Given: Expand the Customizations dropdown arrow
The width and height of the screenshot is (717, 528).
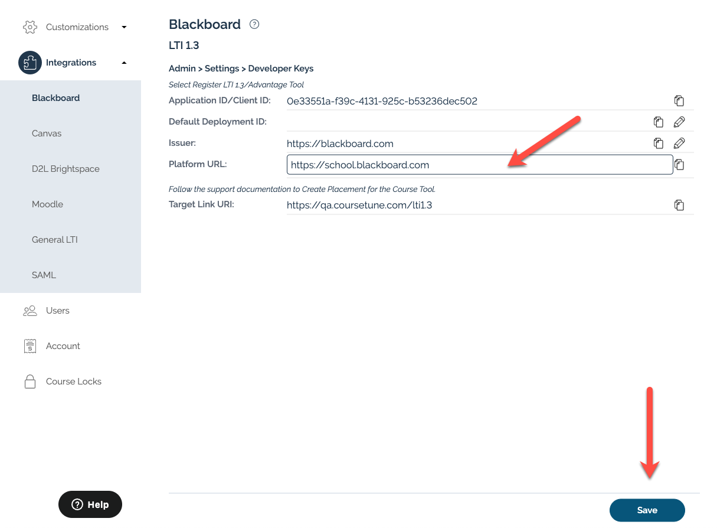Looking at the screenshot, I should click(124, 27).
